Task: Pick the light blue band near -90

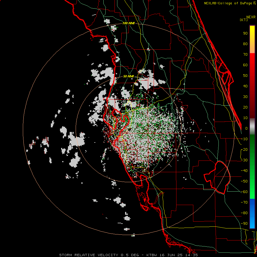Action: coord(252,223)
